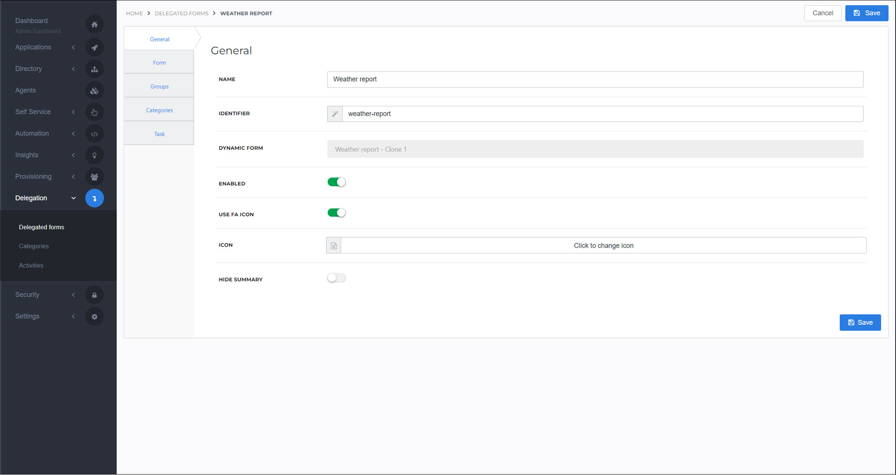
Task: Click the Agents icon in sidebar
Action: click(x=94, y=91)
